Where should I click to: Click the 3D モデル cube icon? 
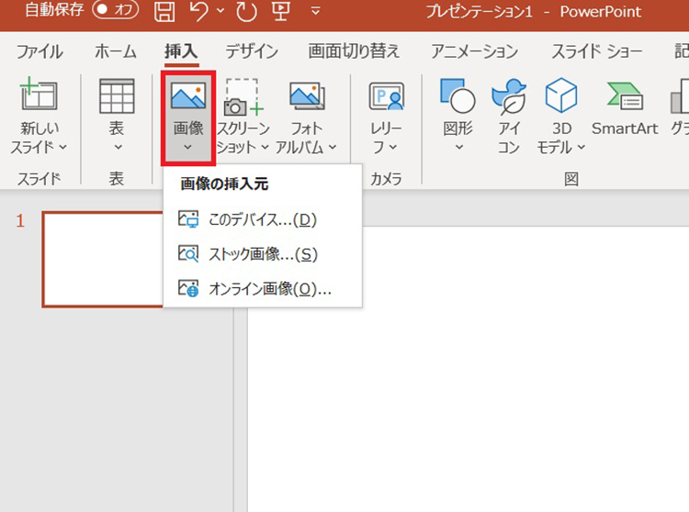click(561, 95)
